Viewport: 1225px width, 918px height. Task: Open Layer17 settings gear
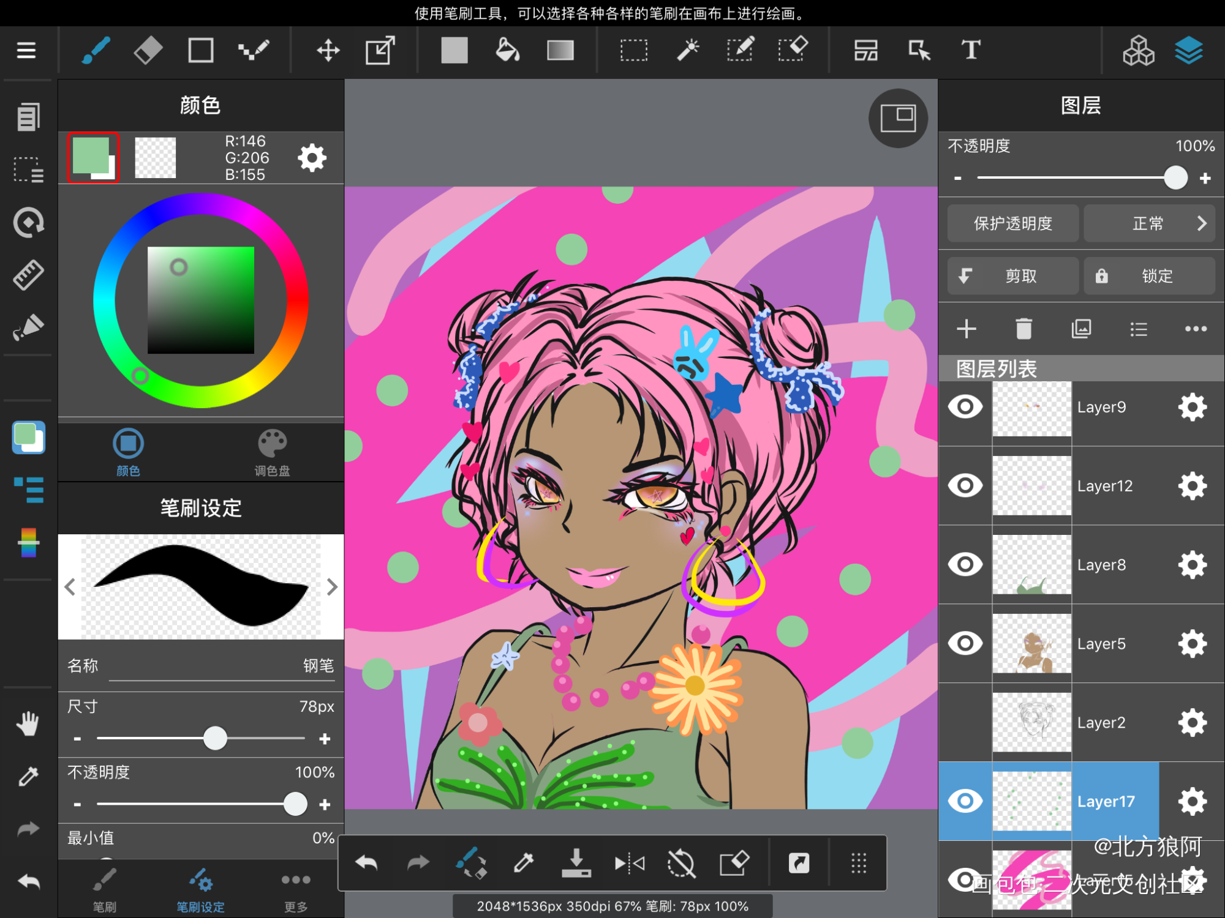point(1192,801)
